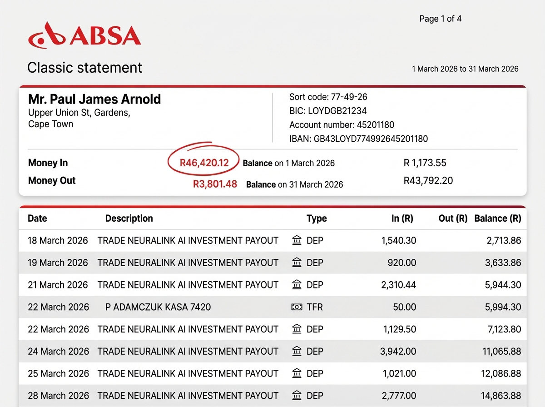Click Balance on 31 March 2026 label
The width and height of the screenshot is (545, 407).
click(295, 184)
